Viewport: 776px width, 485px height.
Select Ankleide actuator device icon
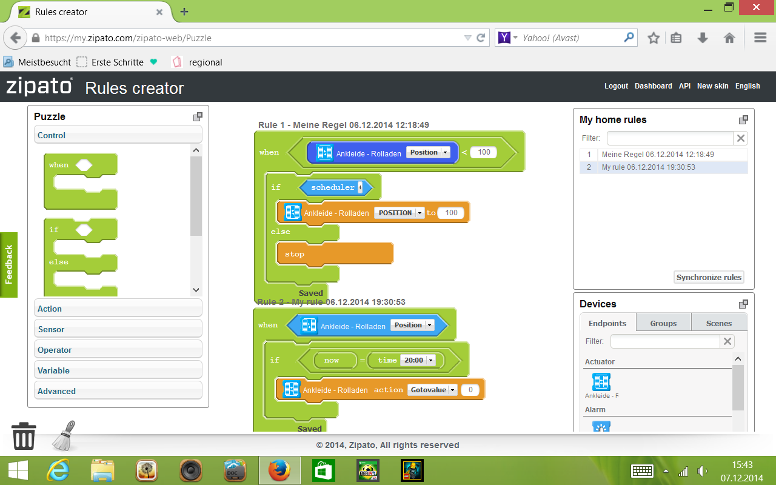click(x=601, y=382)
